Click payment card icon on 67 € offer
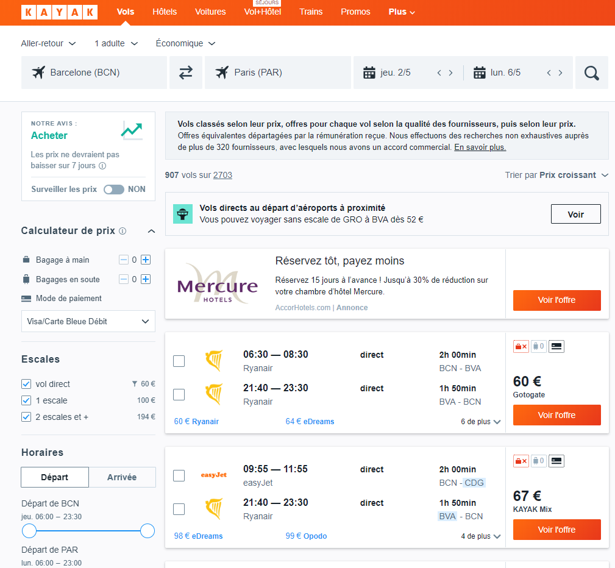 coord(556,461)
